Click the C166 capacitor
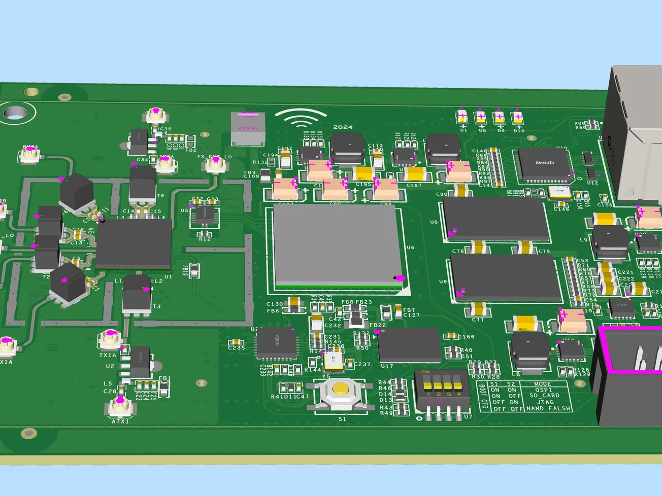Screen dimensions: 662x496 coord(450,336)
